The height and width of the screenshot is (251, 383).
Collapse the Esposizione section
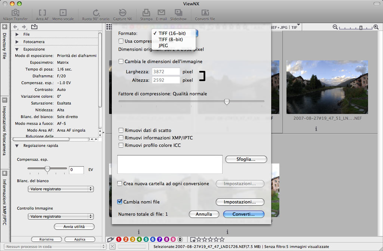[17, 49]
